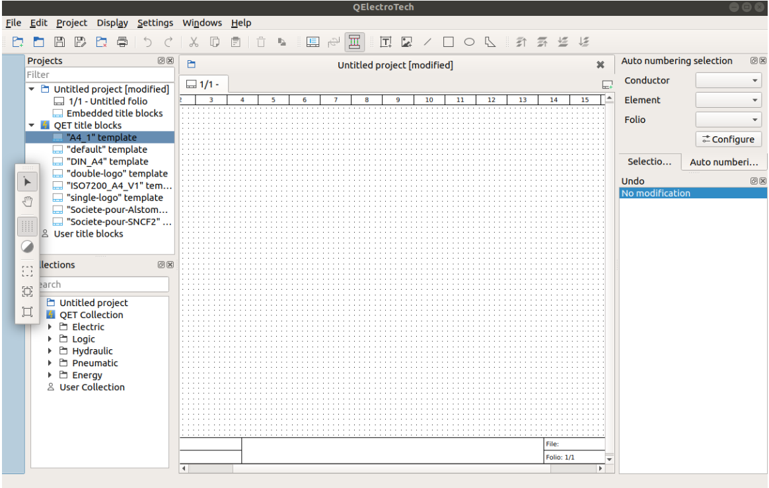Click the reset conductors icon
The width and height of the screenshot is (769, 488).
334,42
